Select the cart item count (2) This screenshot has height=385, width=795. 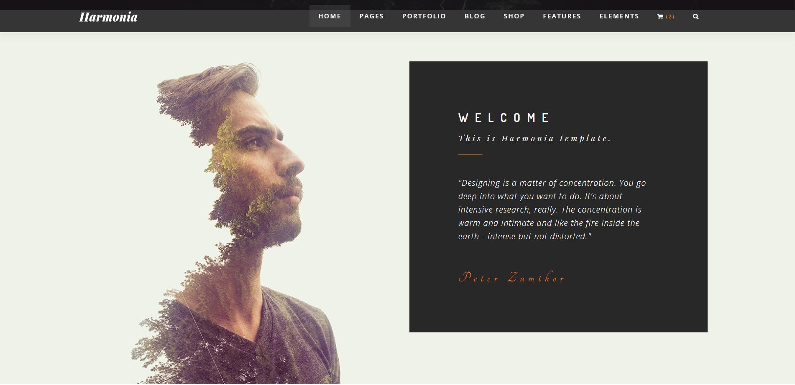coord(670,17)
